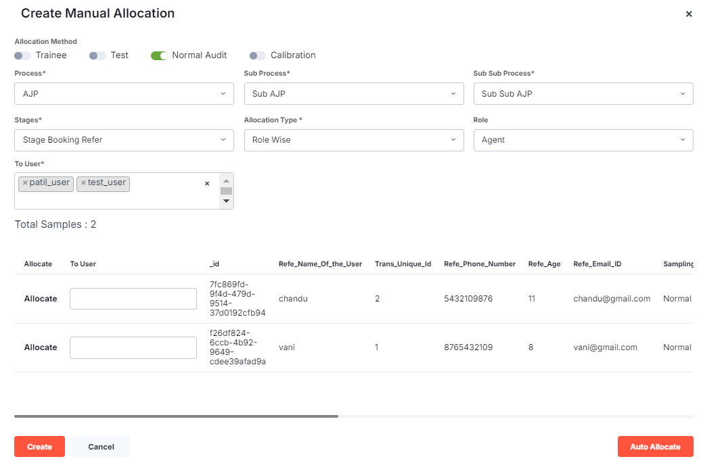This screenshot has width=701, height=461.
Task: Switch on the Calibration toggle
Action: pos(257,55)
